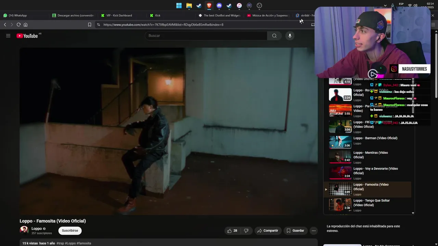The image size is (438, 246).
Task: Open the network Wi-Fi tray icon
Action: coord(410,5)
